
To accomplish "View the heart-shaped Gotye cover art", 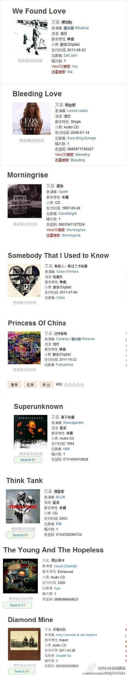I will 24,280.
